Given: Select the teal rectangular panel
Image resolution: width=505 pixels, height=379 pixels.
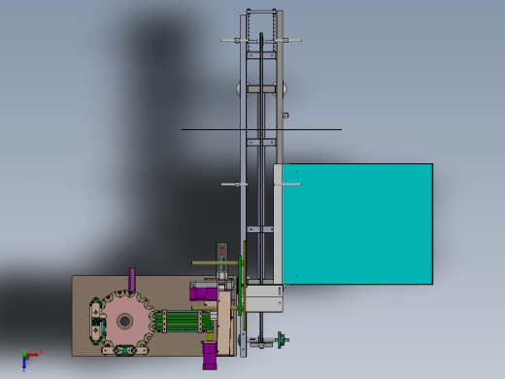Looking at the screenshot, I should point(357,224).
